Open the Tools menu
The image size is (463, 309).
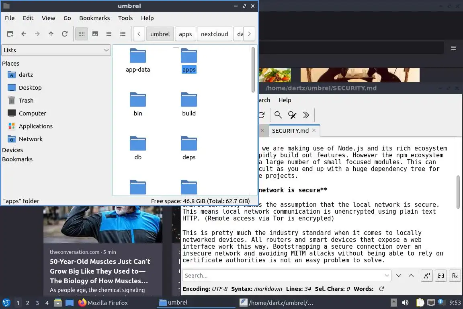point(125,18)
